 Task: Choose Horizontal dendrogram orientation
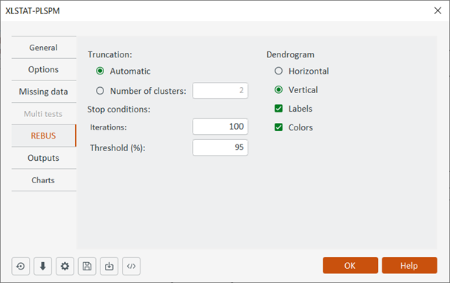(x=278, y=71)
